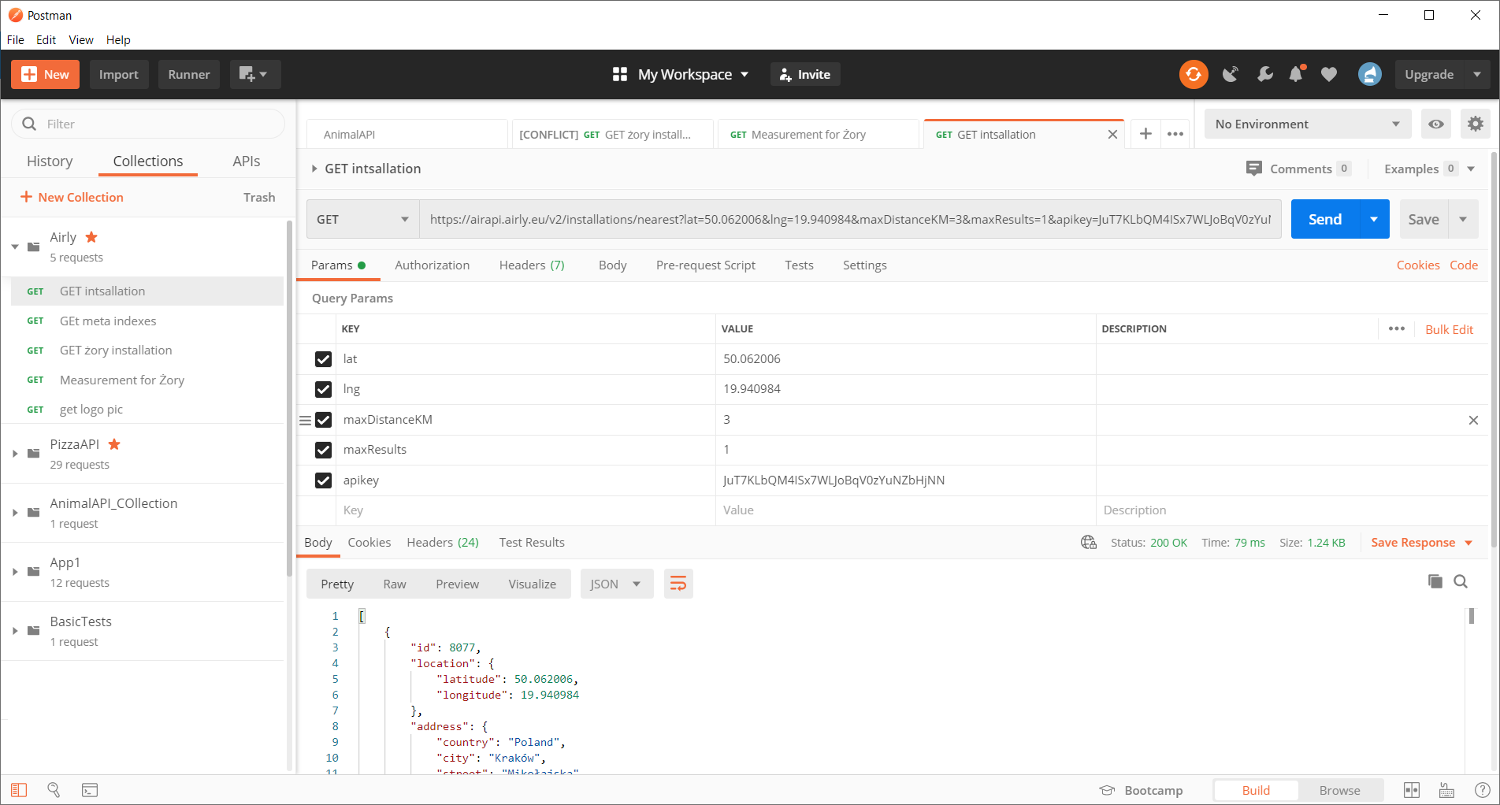Click the request URL input field
This screenshot has height=805, width=1500.
click(849, 220)
